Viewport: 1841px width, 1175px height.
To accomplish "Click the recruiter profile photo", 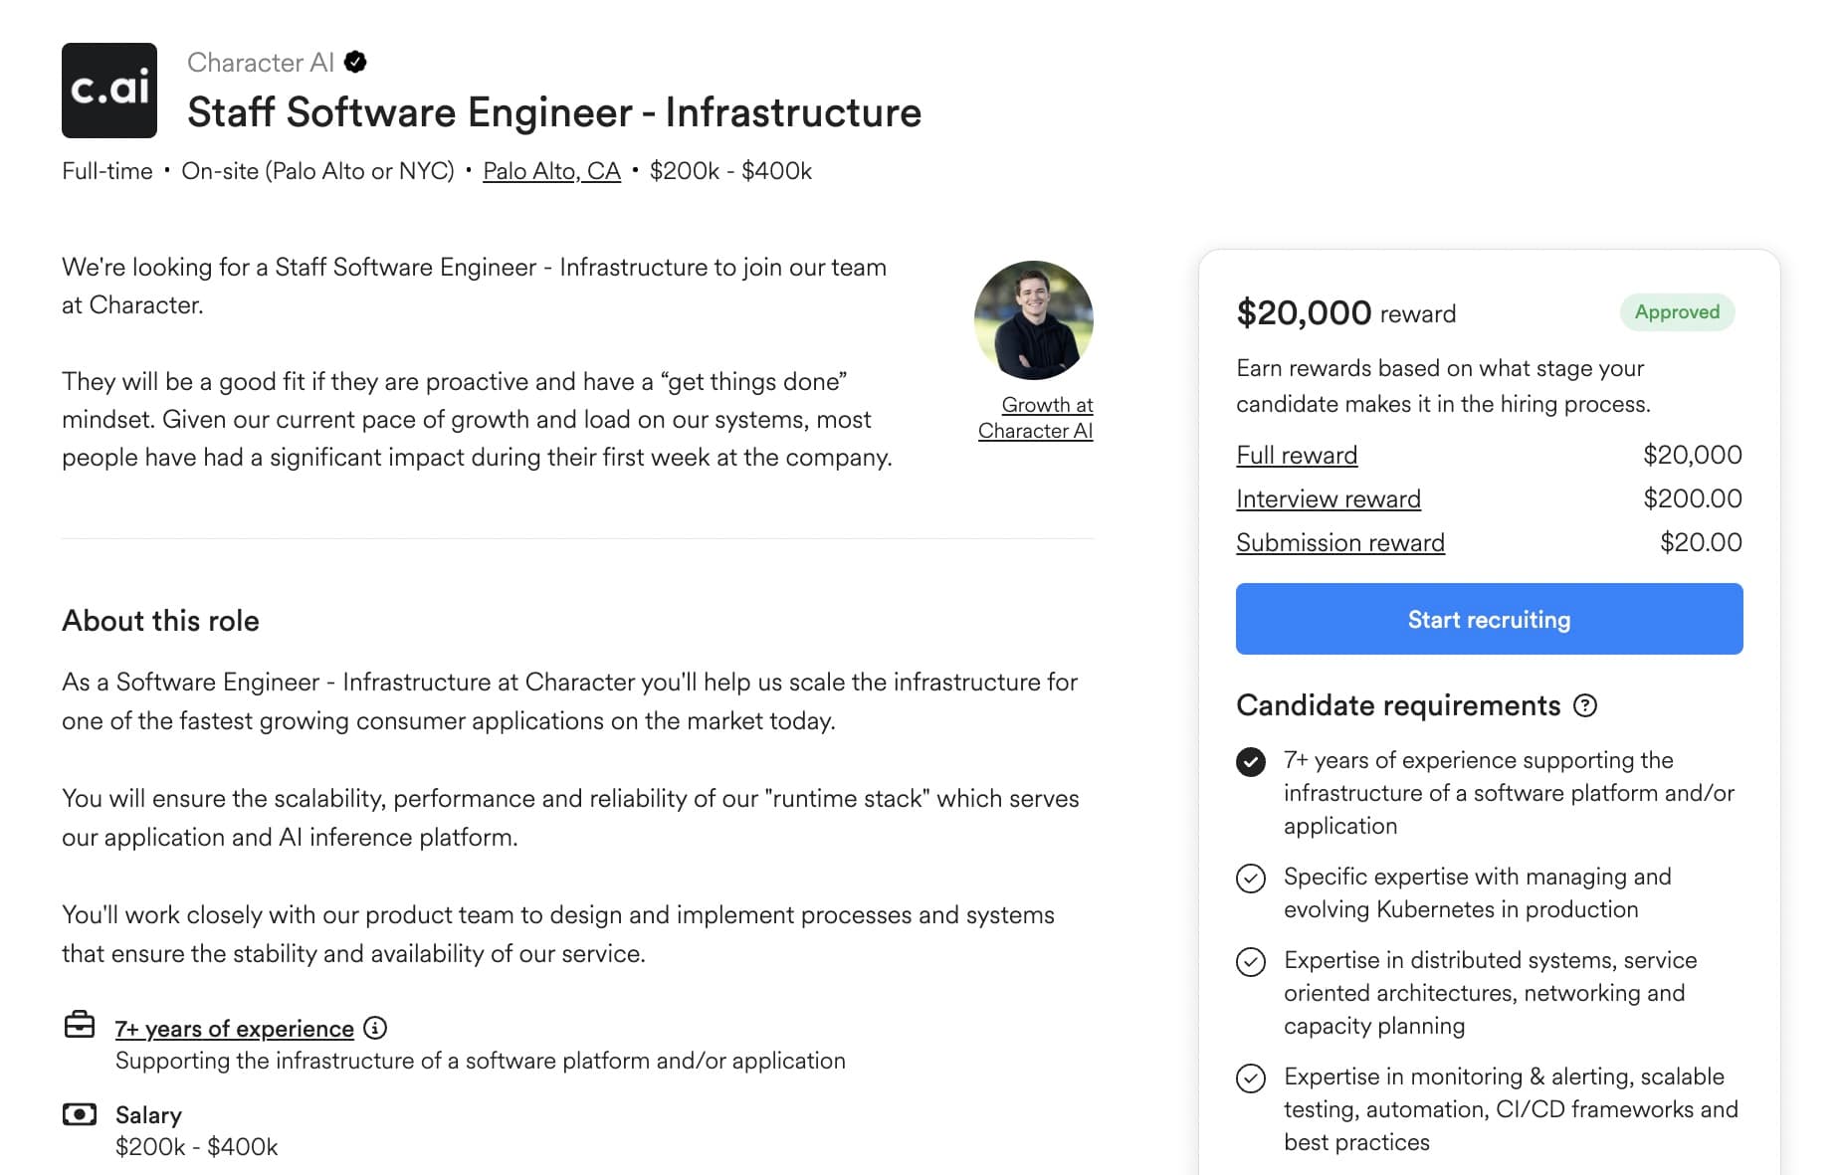I will (x=1033, y=320).
